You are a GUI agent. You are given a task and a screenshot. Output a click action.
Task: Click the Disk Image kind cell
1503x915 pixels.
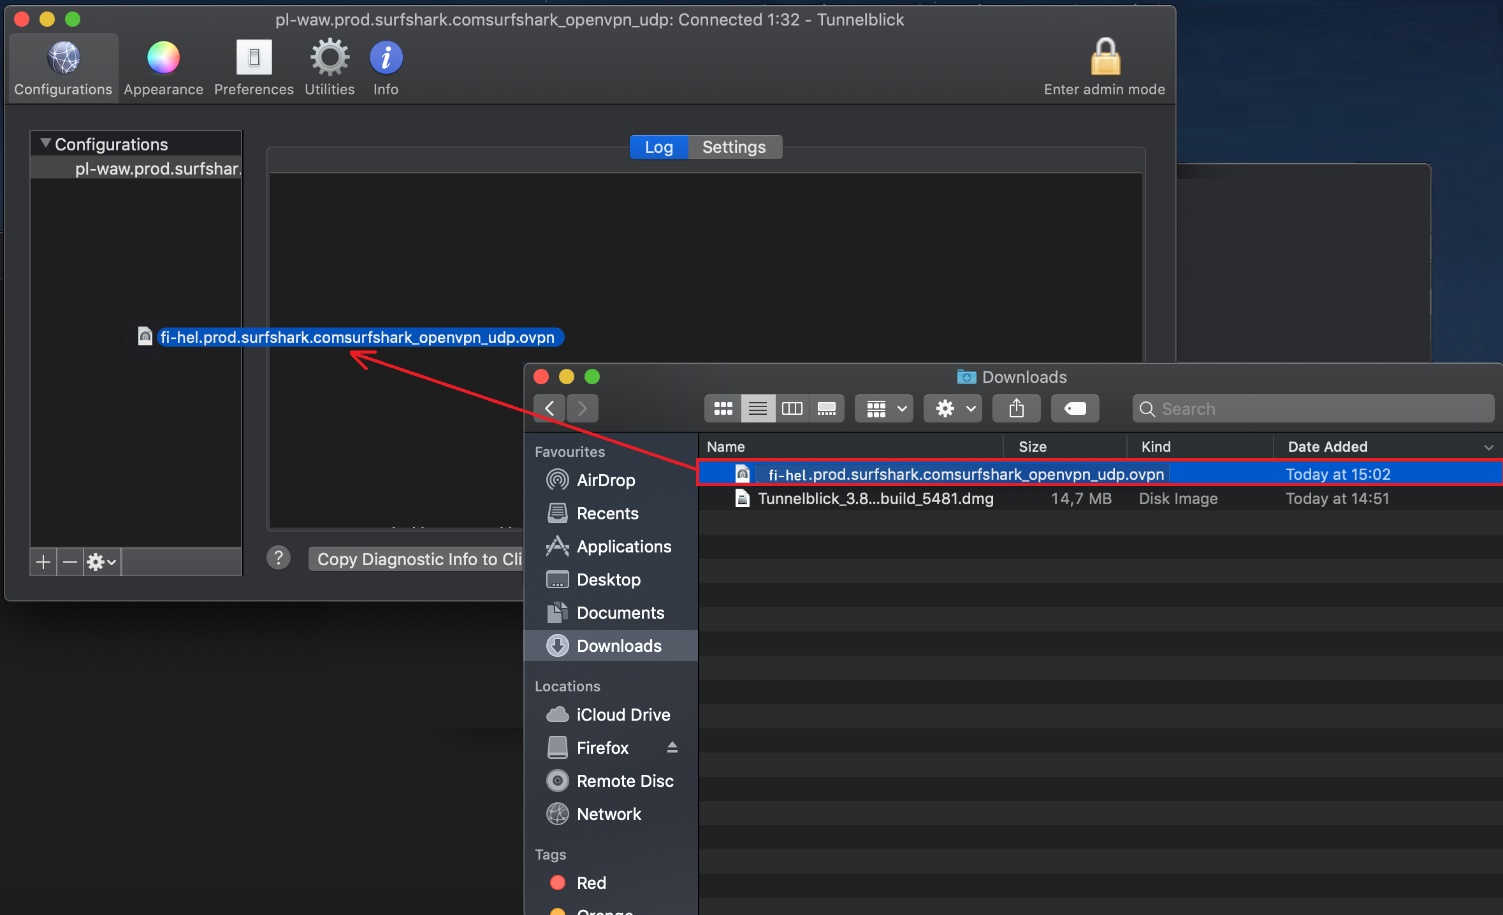[x=1178, y=498]
